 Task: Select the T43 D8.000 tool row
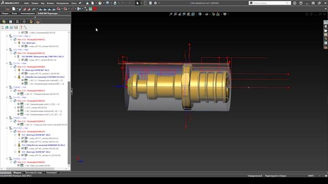click(x=43, y=56)
